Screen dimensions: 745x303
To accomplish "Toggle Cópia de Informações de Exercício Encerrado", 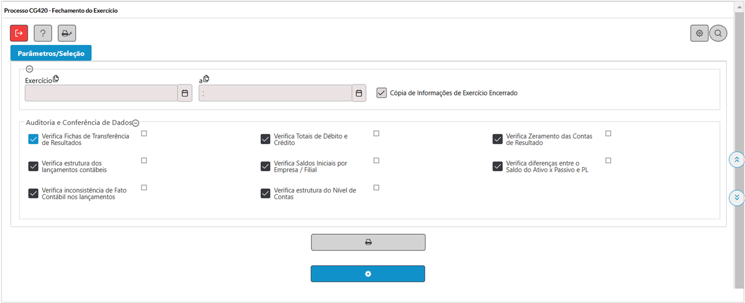I will pyautogui.click(x=381, y=93).
